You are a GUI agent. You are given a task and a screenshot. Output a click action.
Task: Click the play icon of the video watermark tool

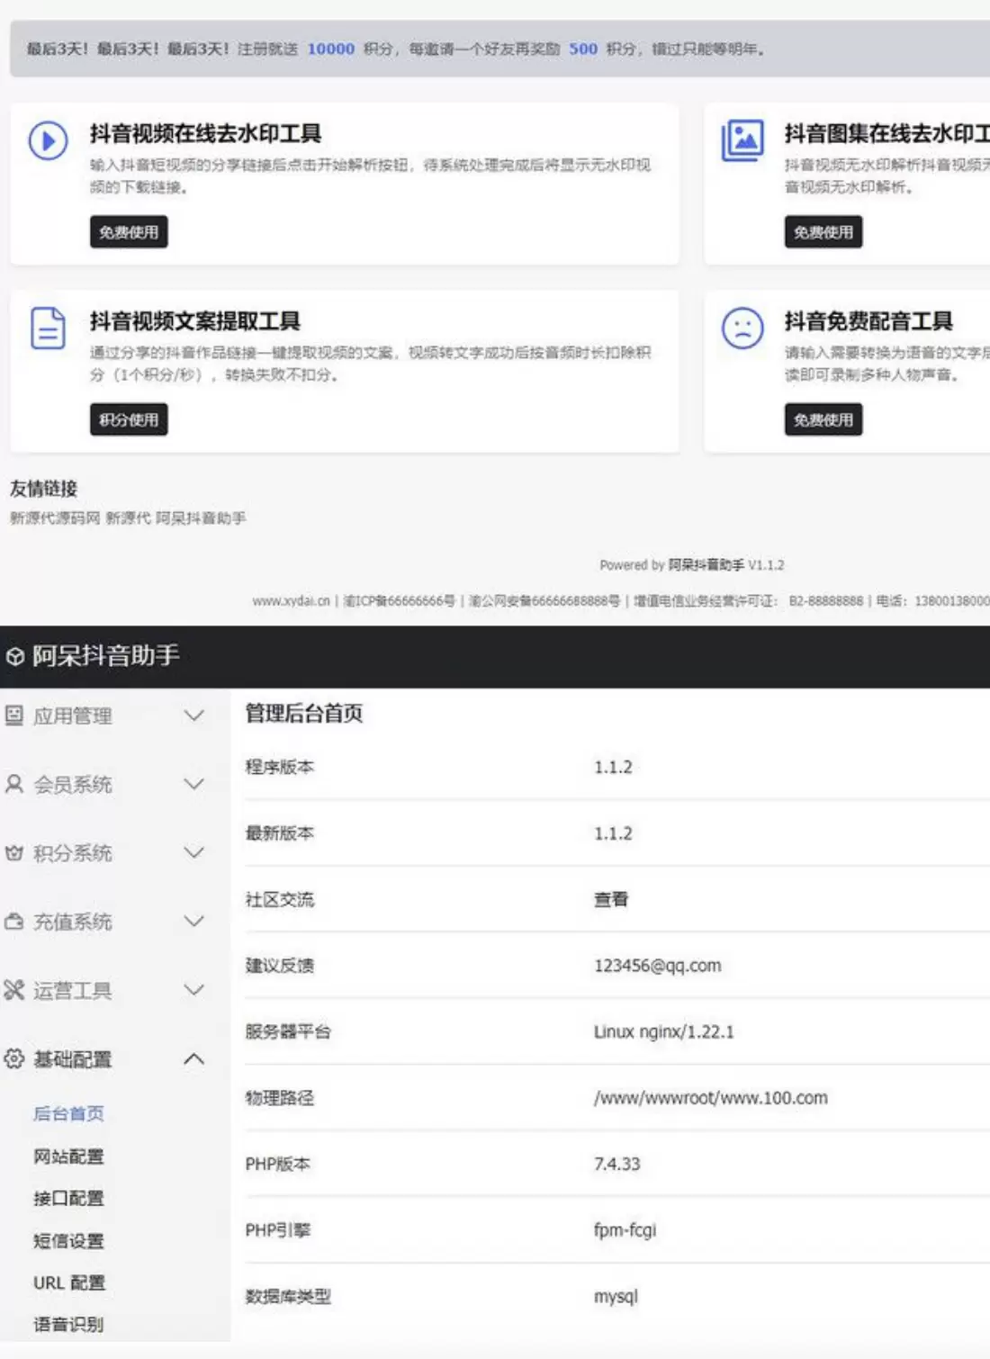tap(48, 141)
